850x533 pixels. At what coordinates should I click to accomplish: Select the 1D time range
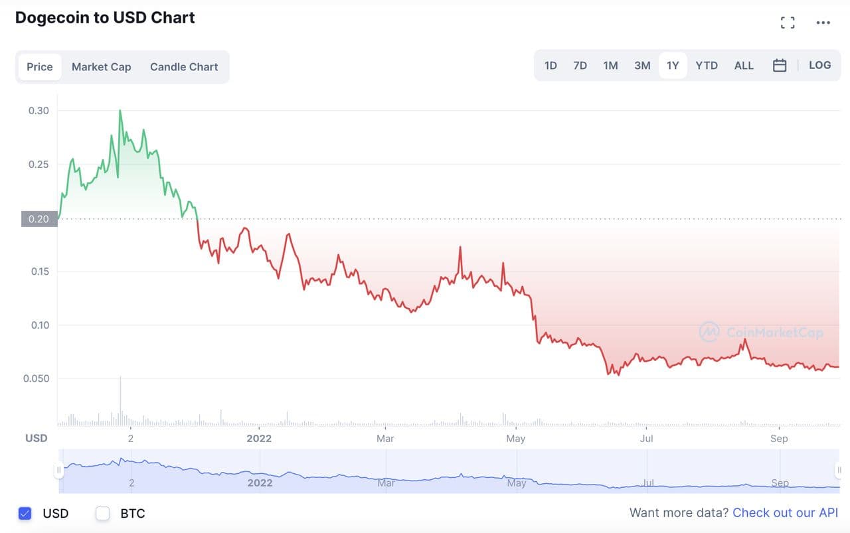551,66
